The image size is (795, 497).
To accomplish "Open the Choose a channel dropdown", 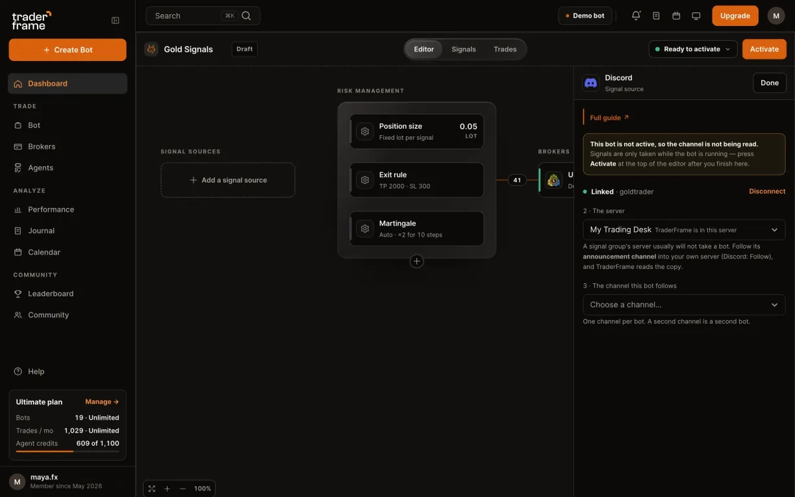I will click(684, 305).
